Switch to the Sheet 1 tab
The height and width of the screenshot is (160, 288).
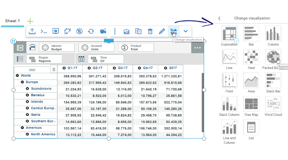(x=12, y=21)
